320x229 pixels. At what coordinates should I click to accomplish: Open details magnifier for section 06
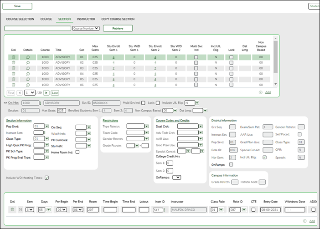point(28,85)
